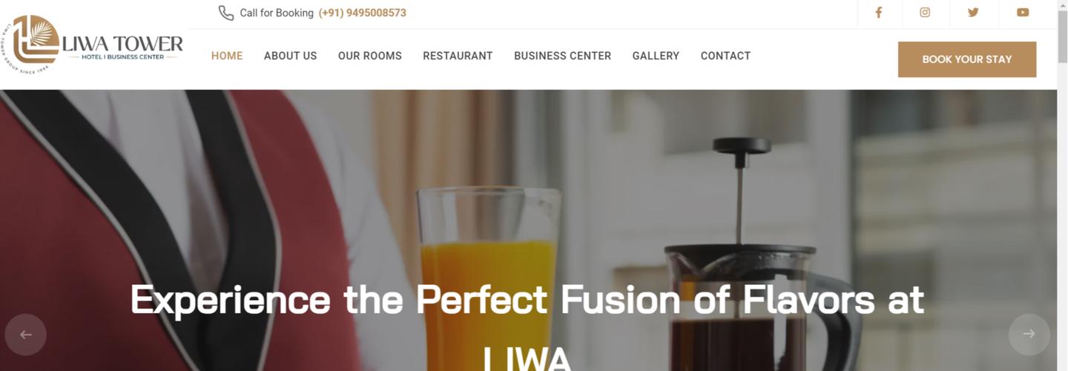This screenshot has width=1068, height=371.
Task: Open the BUSINESS CENTER page
Action: 562,56
